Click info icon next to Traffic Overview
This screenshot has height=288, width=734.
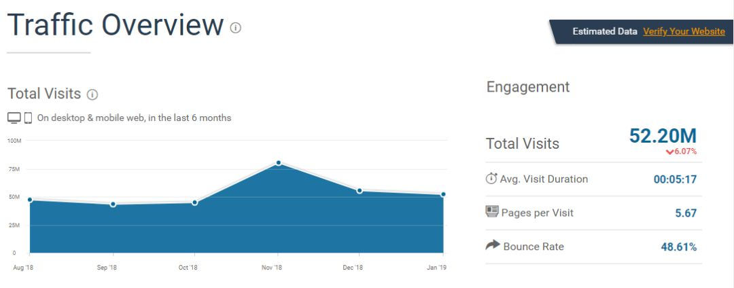(x=235, y=28)
